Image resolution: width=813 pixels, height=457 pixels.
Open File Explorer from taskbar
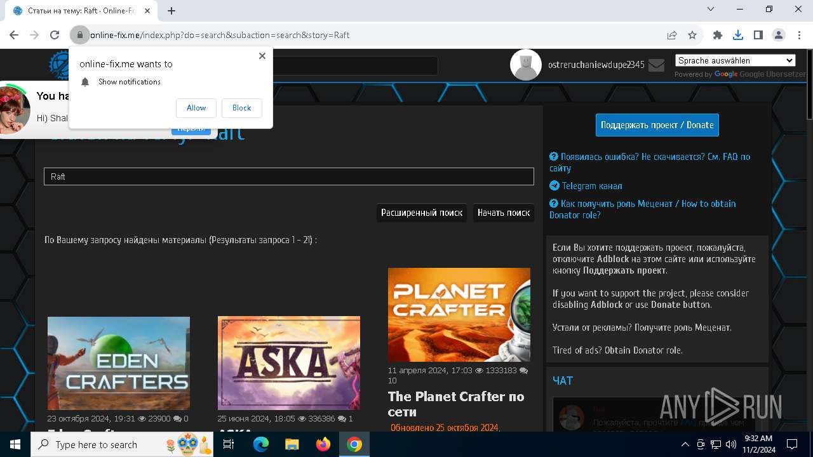[x=292, y=444]
